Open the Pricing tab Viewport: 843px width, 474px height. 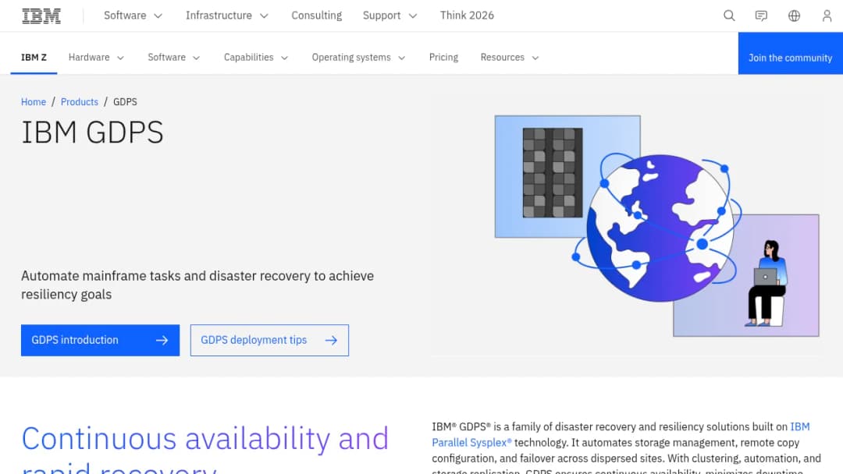point(443,58)
